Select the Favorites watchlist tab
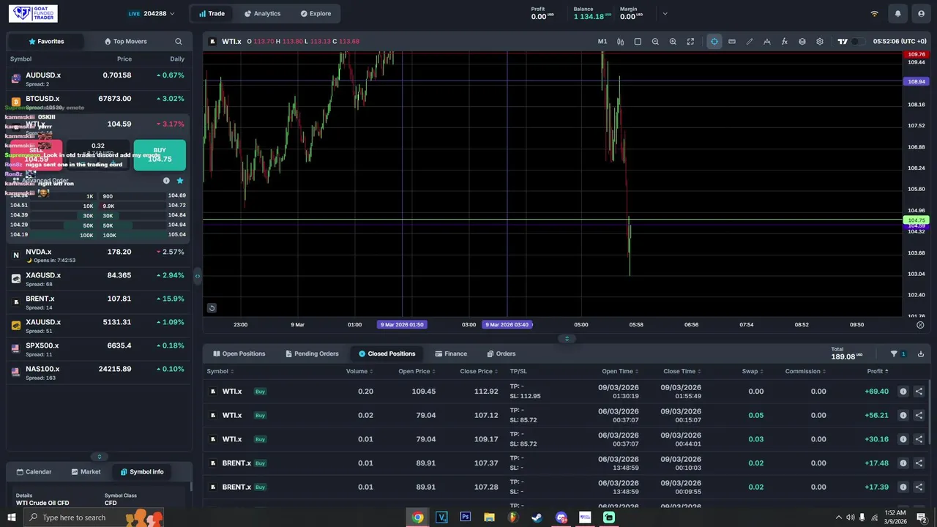This screenshot has height=527, width=937. point(46,42)
